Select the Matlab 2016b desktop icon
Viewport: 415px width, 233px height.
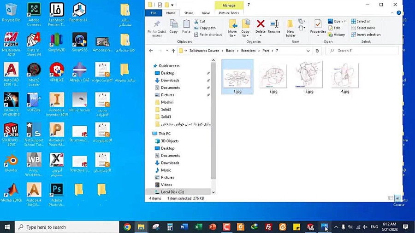(x=11, y=193)
